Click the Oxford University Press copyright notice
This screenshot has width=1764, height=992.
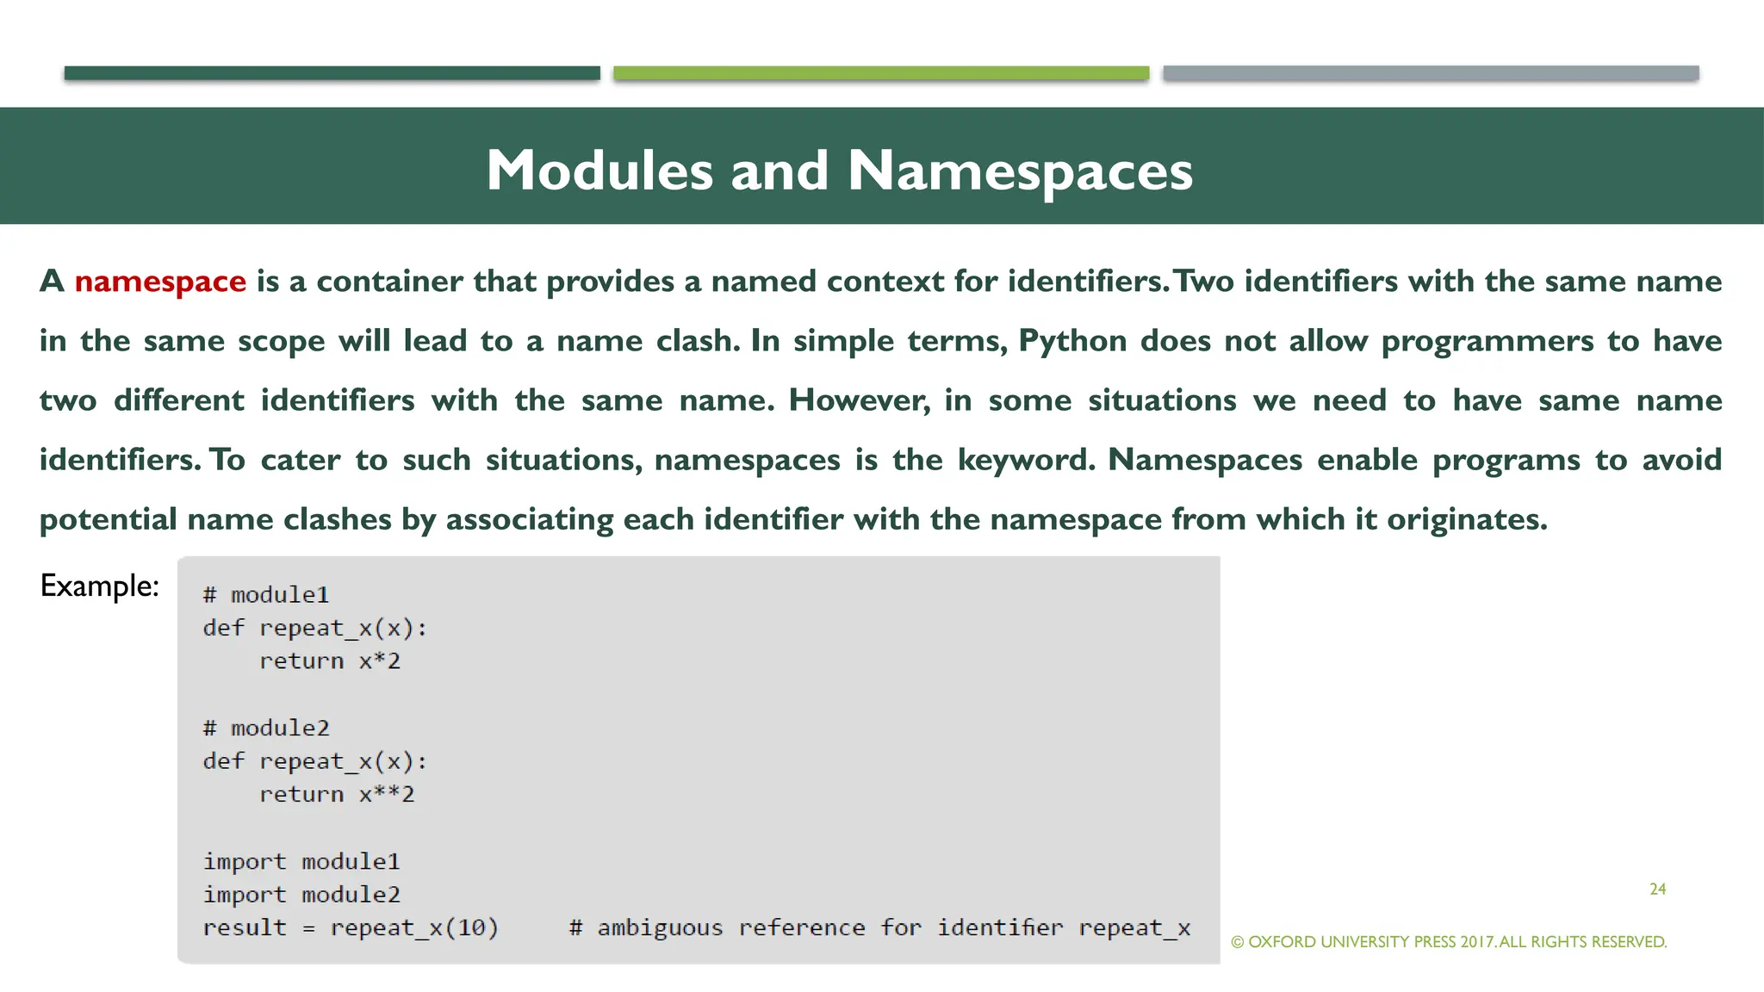[x=1449, y=942]
